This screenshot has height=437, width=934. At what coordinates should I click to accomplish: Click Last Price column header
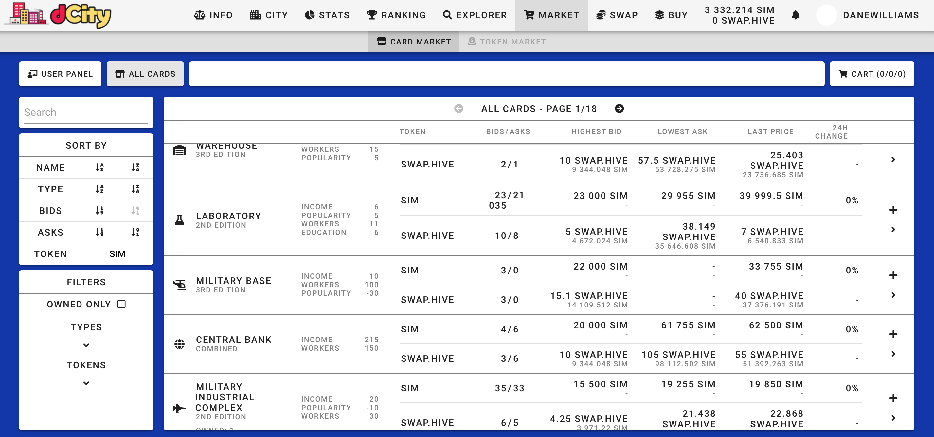click(770, 131)
